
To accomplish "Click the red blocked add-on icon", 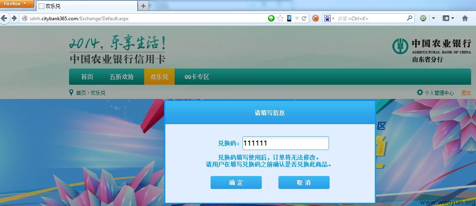I will coord(316,19).
